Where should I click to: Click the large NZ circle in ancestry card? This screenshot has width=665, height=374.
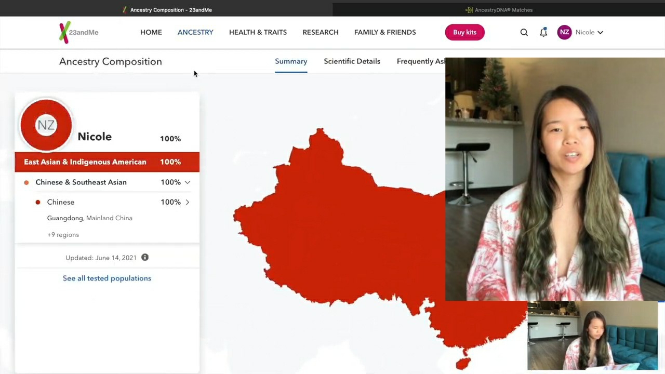[46, 125]
